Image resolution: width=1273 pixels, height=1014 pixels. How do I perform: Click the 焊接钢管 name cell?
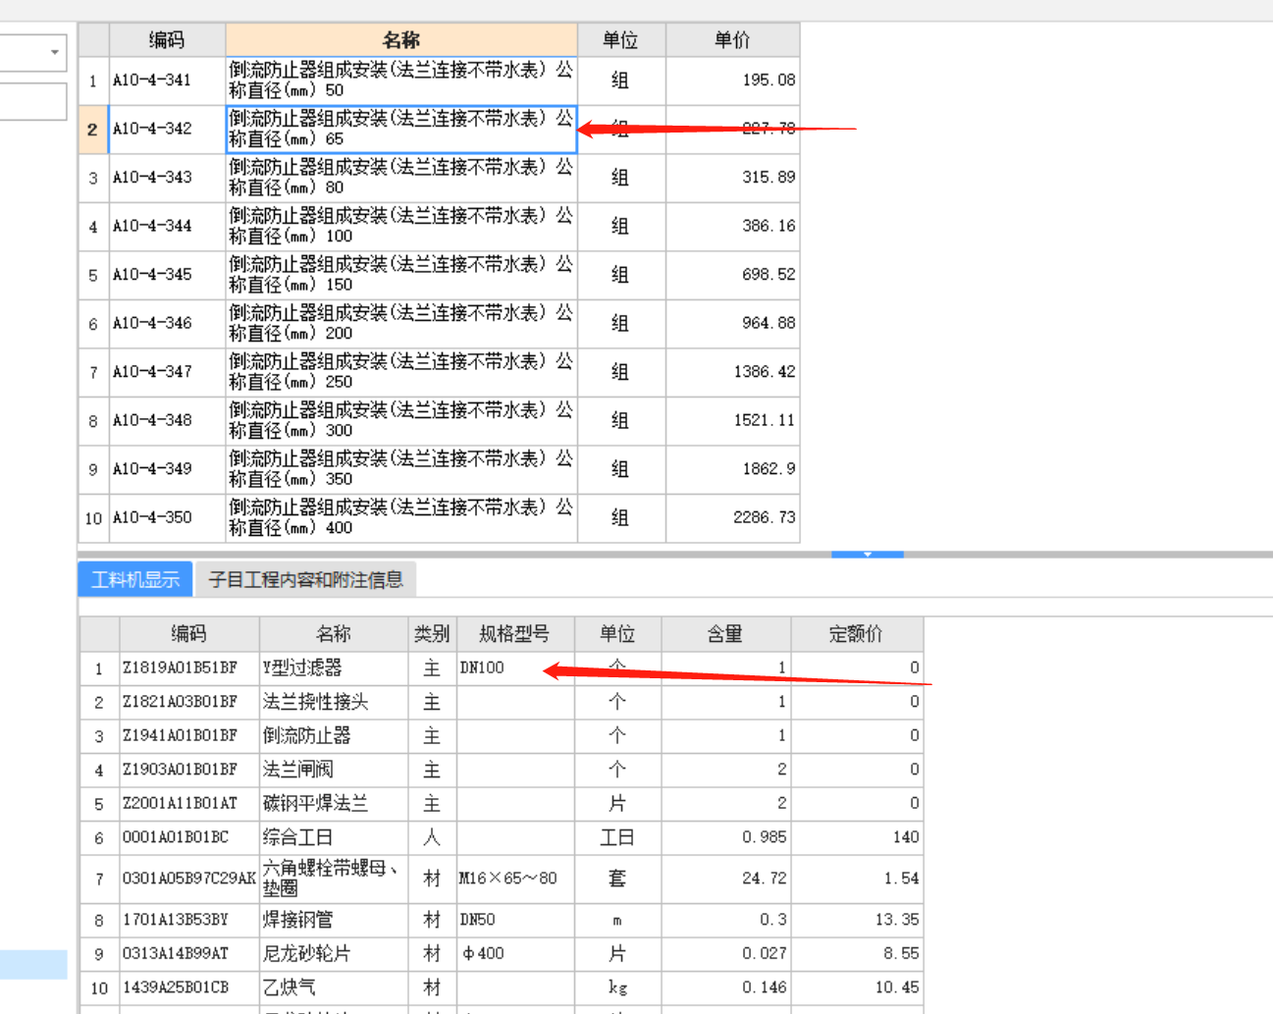tap(334, 920)
